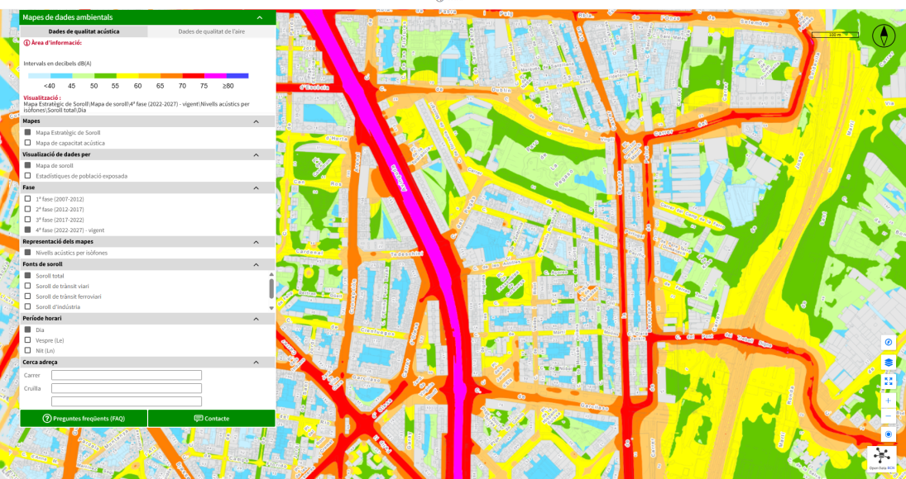Open Preguntes freqüents (FAQ)
906x479 pixels.
[84, 419]
